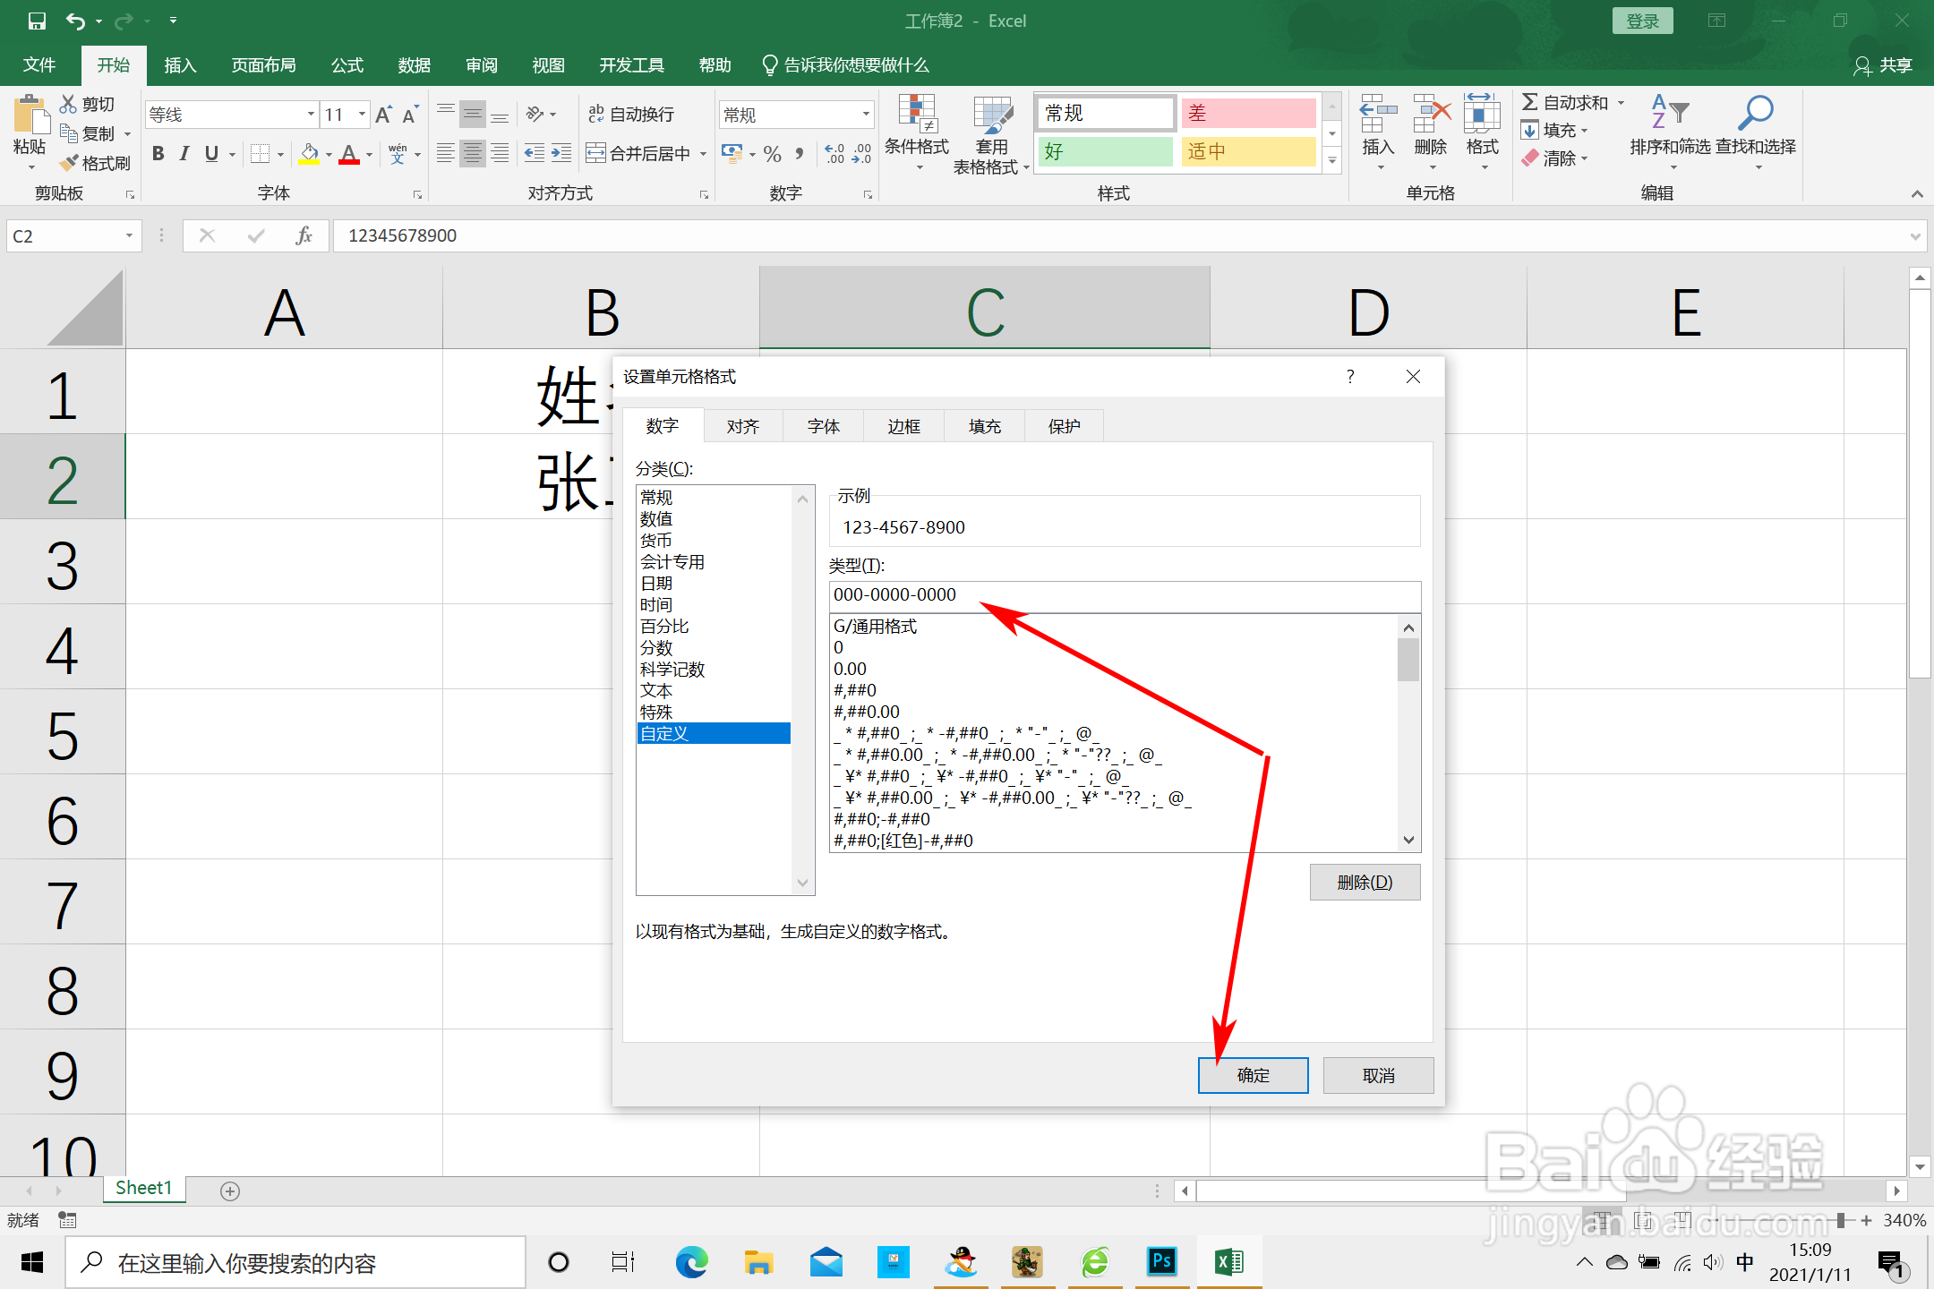Click the increase decimal icon
This screenshot has height=1289, width=1934.
(x=834, y=154)
